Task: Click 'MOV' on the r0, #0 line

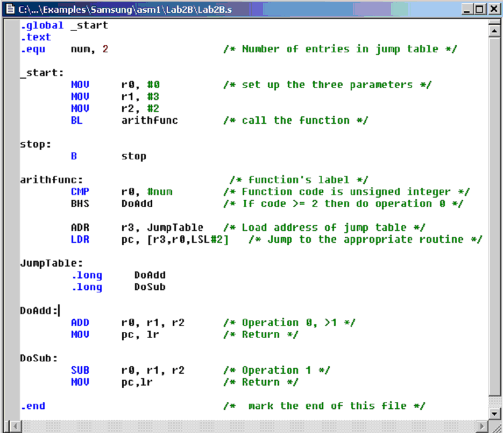Action: [x=80, y=85]
